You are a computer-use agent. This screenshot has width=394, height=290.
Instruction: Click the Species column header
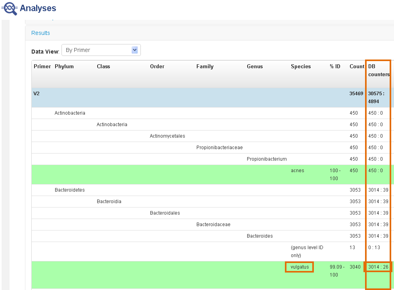(300, 66)
